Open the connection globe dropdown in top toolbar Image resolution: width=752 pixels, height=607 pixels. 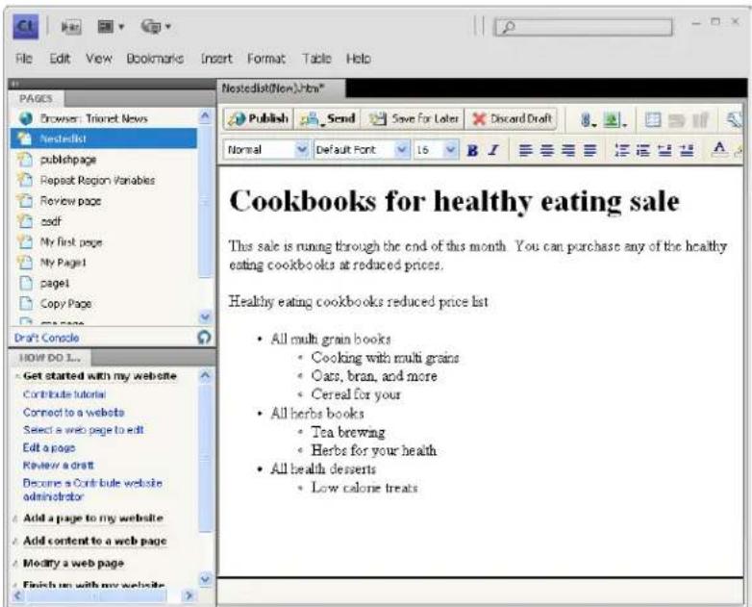156,26
